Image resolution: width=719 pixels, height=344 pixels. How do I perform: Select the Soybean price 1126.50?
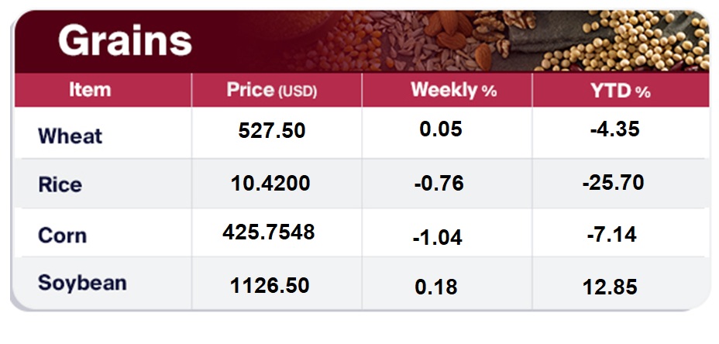[x=270, y=285]
